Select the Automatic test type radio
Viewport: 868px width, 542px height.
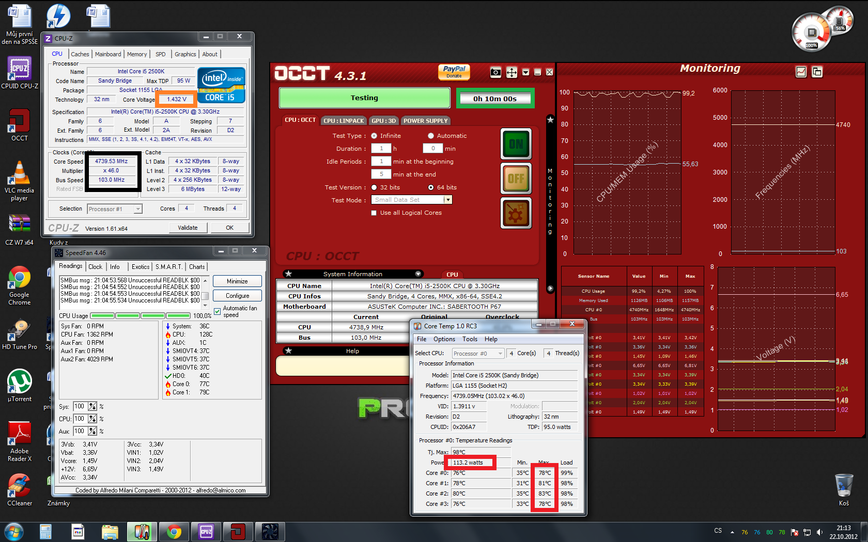pos(431,136)
